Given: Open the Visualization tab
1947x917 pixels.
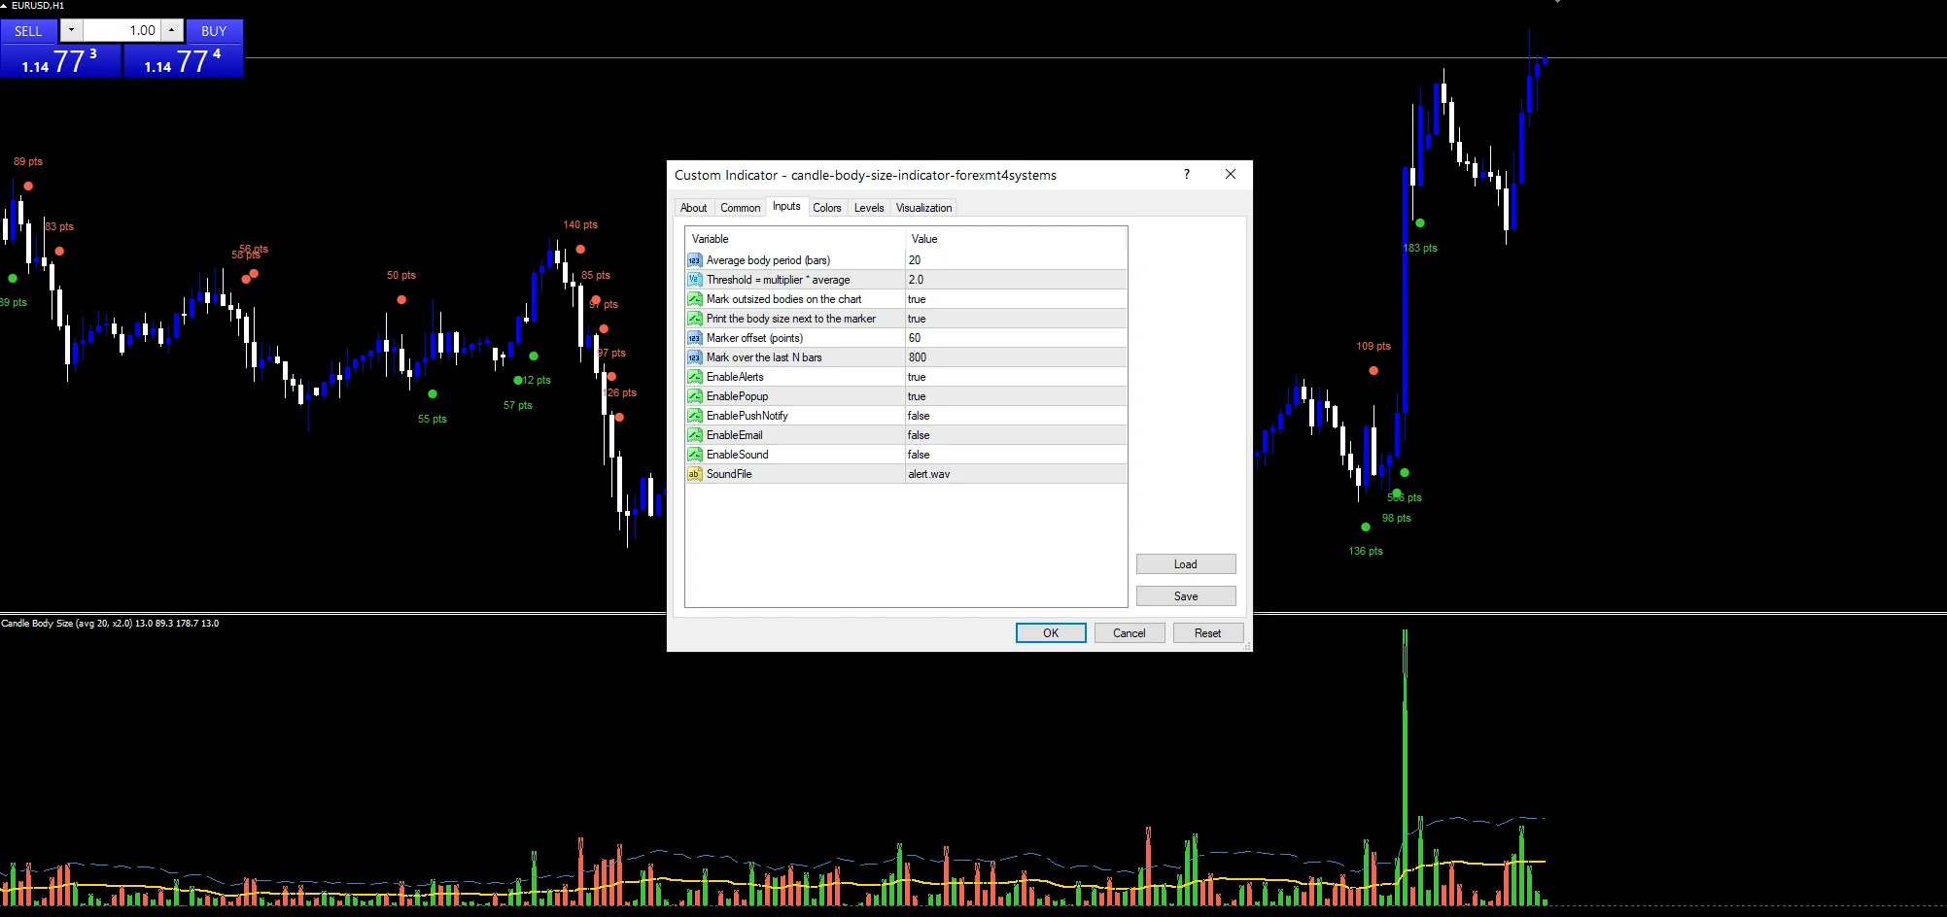Looking at the screenshot, I should tap(923, 208).
